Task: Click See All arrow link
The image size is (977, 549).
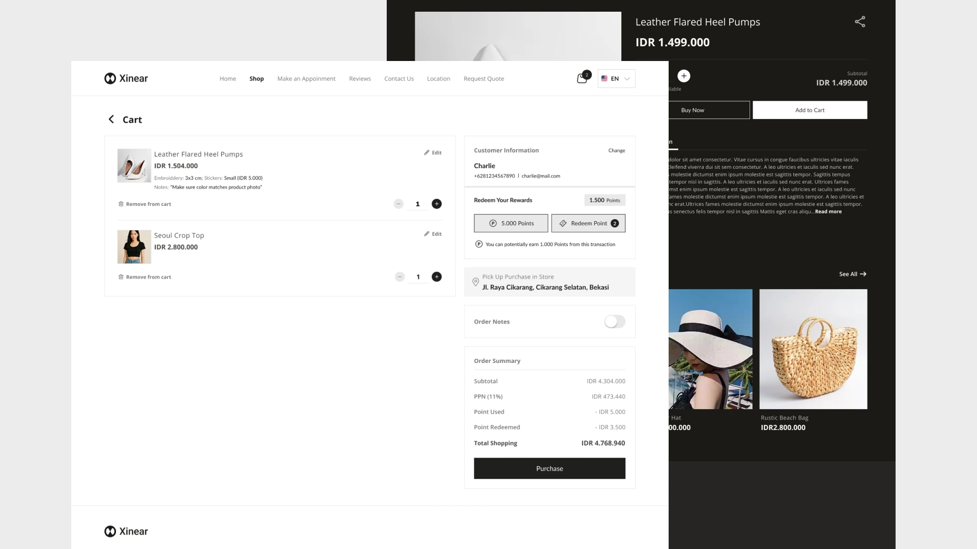Action: coord(852,274)
